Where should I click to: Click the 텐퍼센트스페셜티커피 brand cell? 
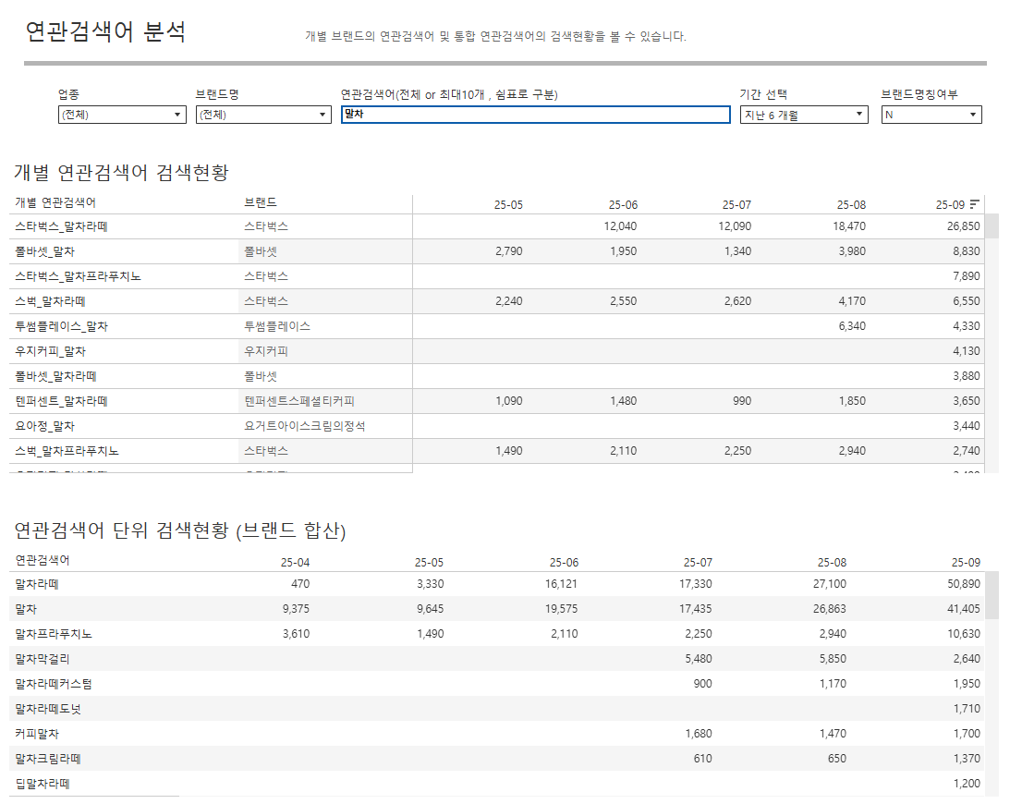299,401
